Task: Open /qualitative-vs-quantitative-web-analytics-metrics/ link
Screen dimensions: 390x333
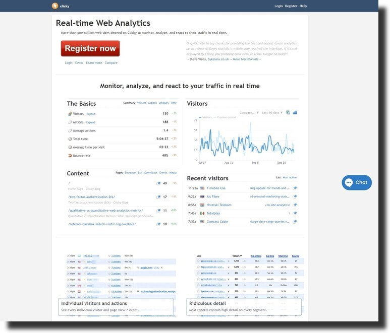Action: 105,211
